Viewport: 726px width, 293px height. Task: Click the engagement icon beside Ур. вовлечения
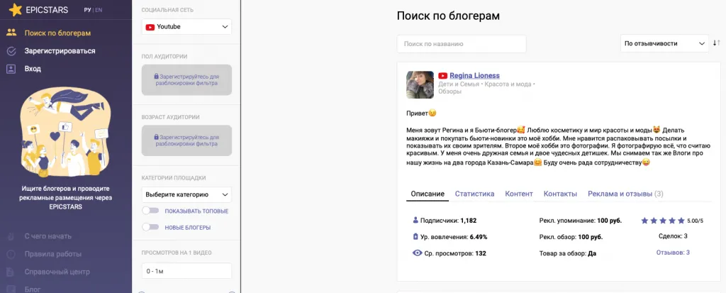pos(415,237)
